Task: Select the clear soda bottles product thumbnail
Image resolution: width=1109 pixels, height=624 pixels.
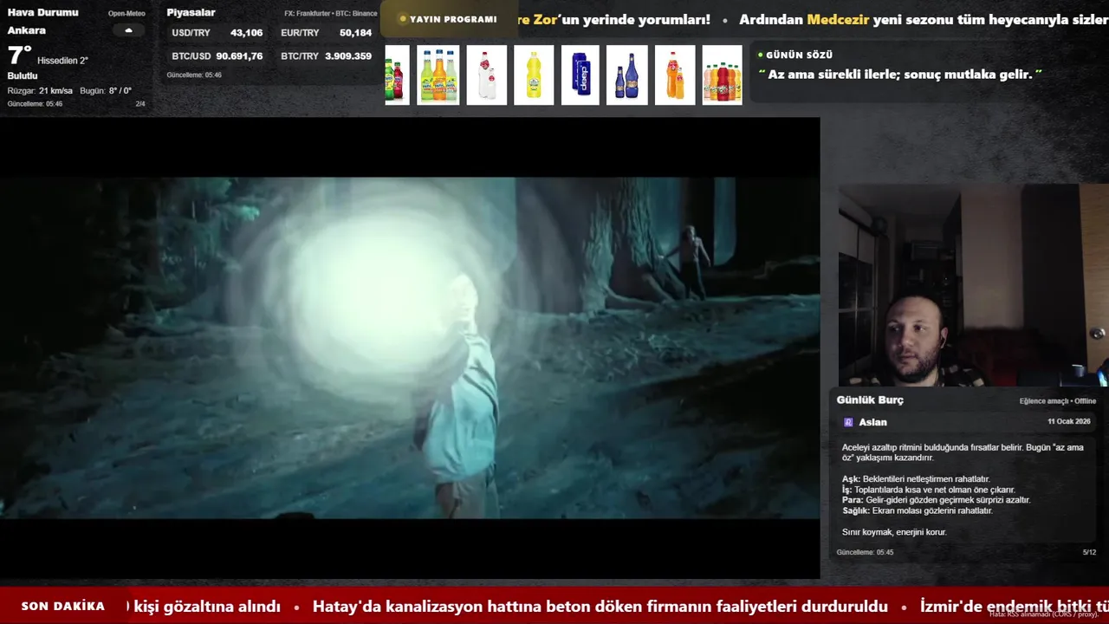Action: click(487, 75)
